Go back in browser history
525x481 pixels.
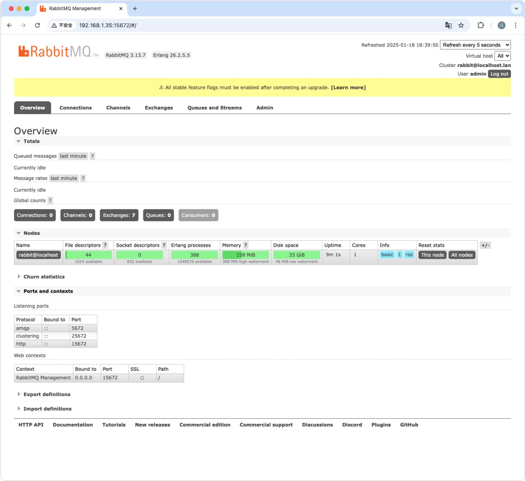(9, 25)
